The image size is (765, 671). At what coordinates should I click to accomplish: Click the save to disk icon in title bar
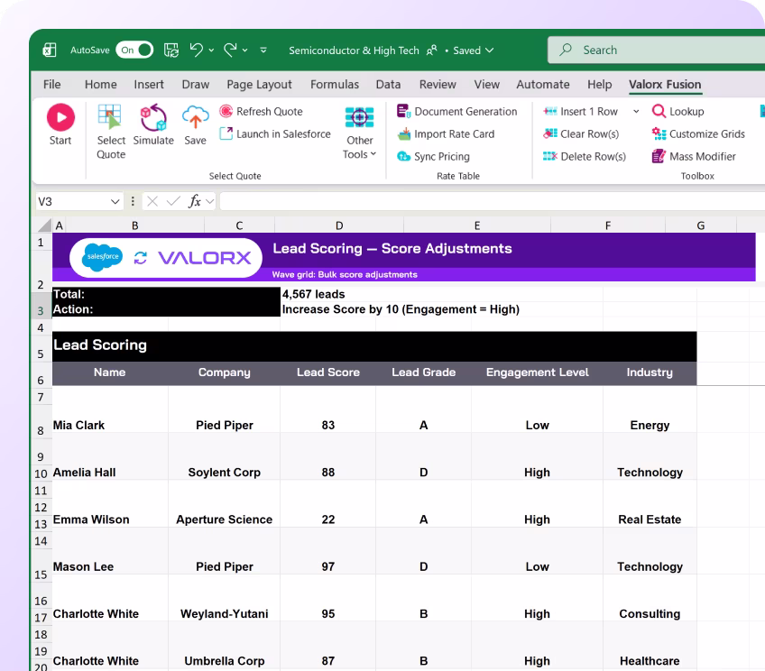point(171,50)
